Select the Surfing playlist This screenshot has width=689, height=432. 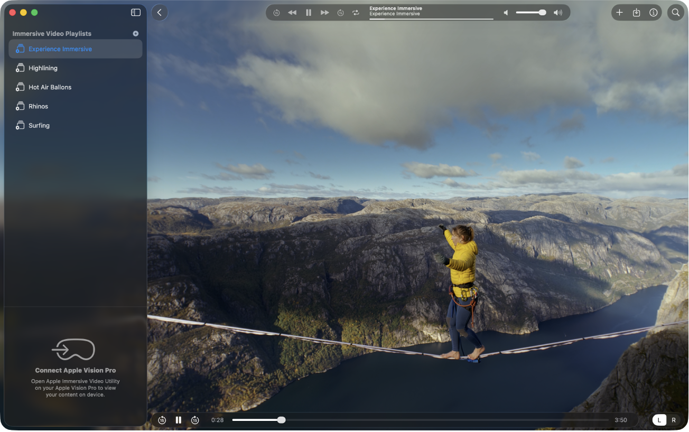point(39,125)
